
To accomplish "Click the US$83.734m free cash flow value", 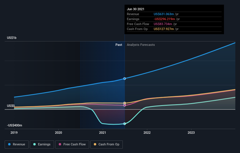I will click(x=163, y=24).
